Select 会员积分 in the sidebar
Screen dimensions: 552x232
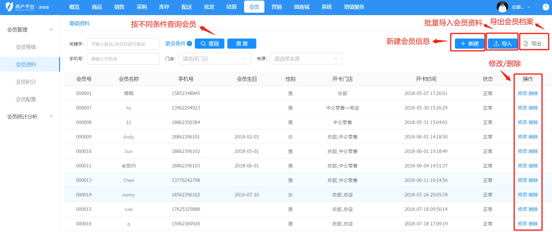tap(26, 82)
